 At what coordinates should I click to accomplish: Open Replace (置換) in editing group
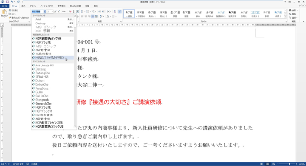point(293,14)
